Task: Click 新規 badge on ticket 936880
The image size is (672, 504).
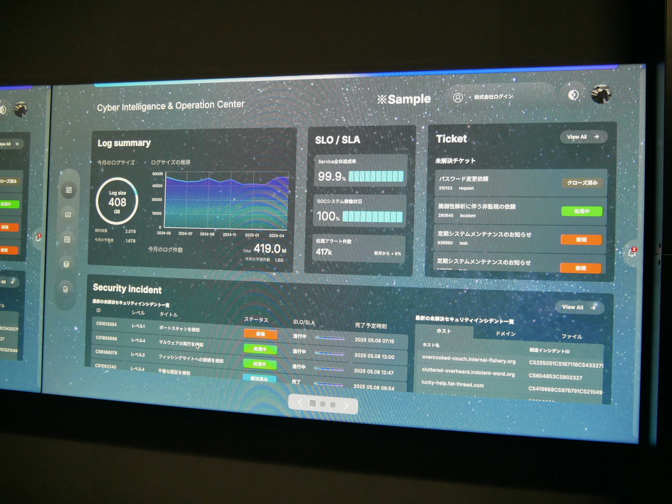Action: pyautogui.click(x=581, y=240)
